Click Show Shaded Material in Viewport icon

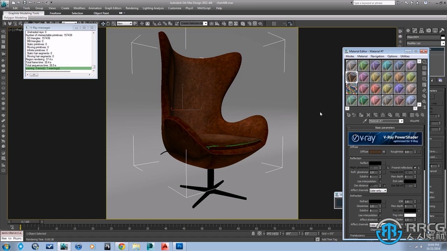(404, 115)
